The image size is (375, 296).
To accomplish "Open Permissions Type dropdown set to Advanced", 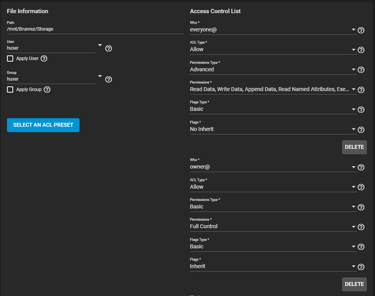I will tap(273, 69).
